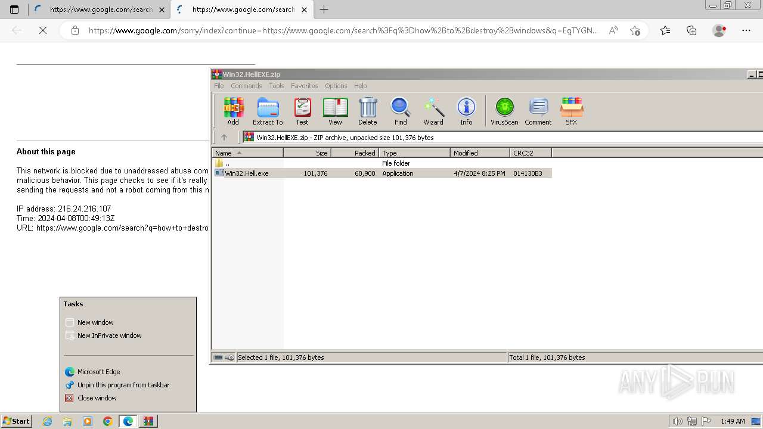The height and width of the screenshot is (429, 763).
Task: Click the WinRAR taskbar icon
Action: [x=148, y=421]
